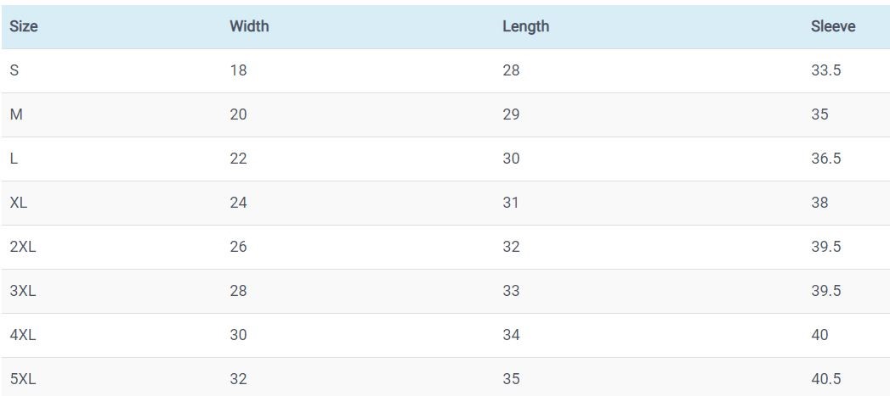Click width value 24 for size XL

238,203
